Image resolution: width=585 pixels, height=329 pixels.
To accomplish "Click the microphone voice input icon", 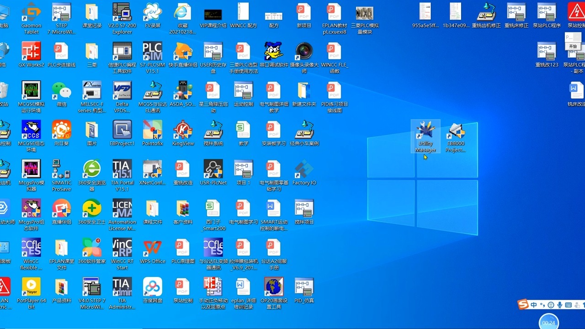I will click(x=559, y=305).
